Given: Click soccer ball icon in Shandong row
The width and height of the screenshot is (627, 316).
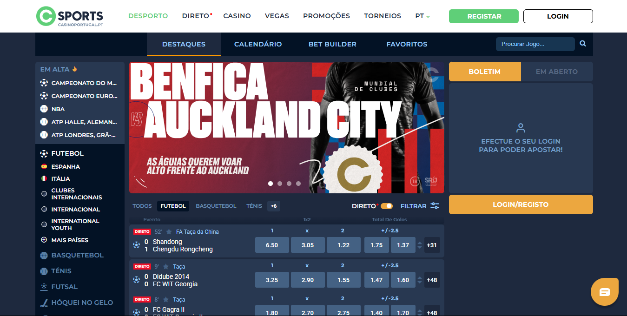Looking at the screenshot, I should pos(136,245).
